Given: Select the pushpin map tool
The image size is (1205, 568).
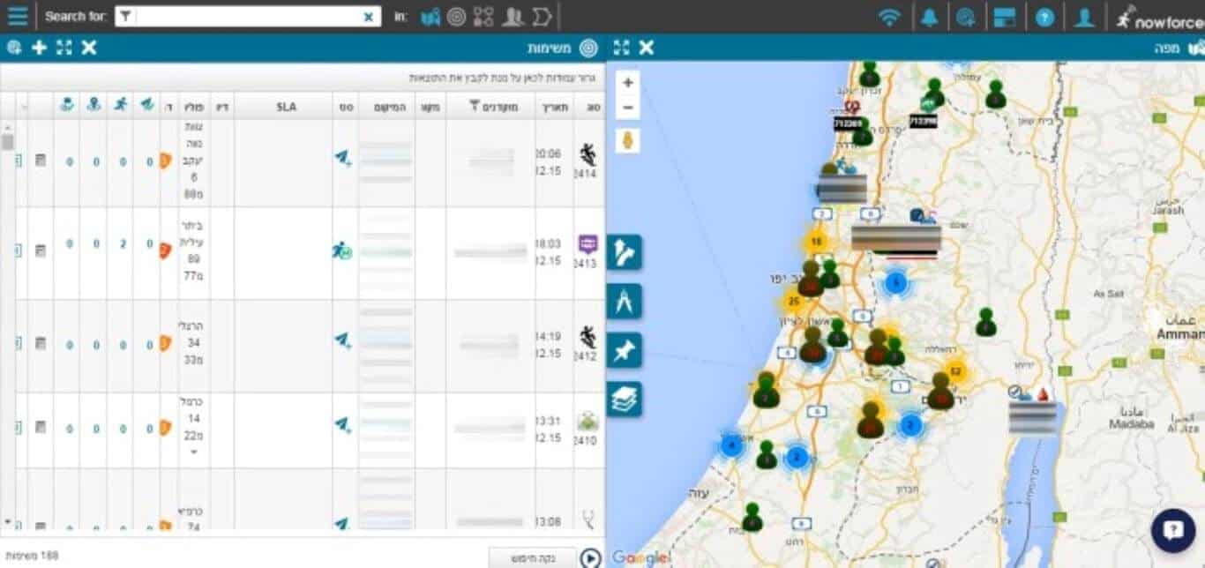Looking at the screenshot, I should [x=624, y=350].
